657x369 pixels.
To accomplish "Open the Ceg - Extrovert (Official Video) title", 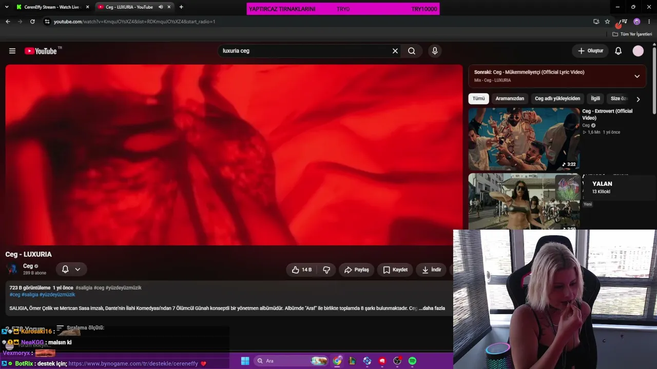I will point(607,114).
